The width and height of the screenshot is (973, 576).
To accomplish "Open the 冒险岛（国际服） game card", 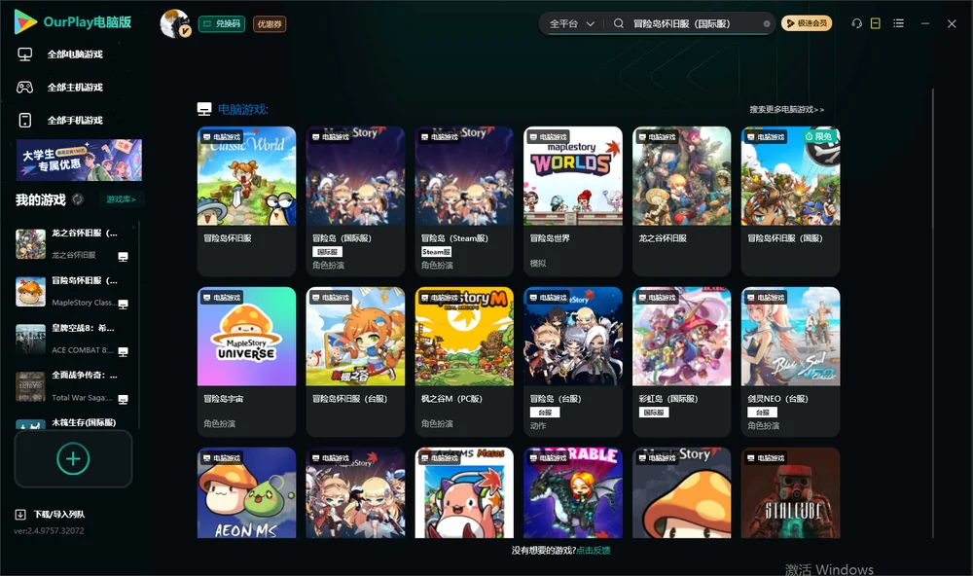I will tap(355, 201).
